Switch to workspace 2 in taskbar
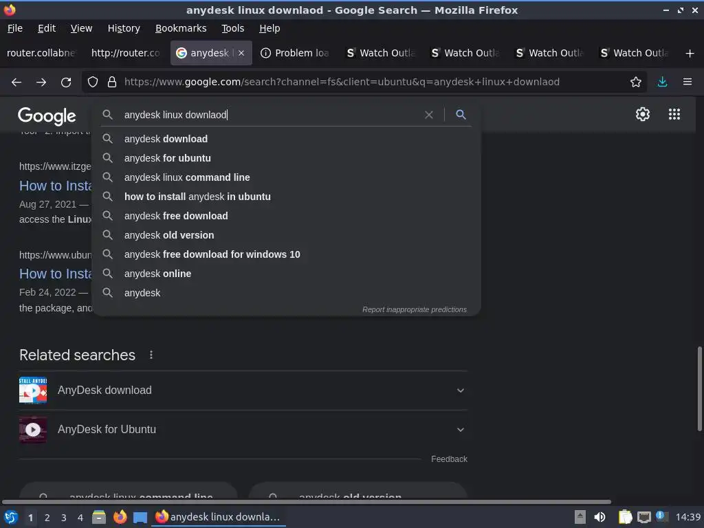Viewport: 704px width, 528px height. coord(47,518)
